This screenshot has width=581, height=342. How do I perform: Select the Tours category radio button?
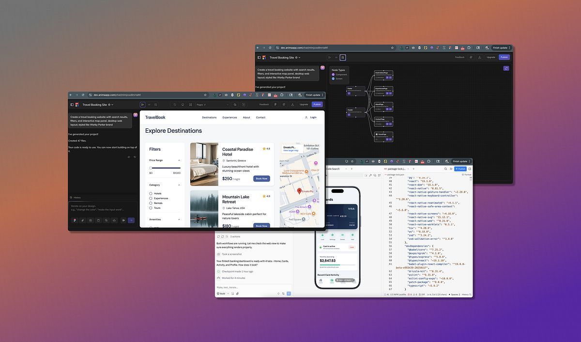click(x=151, y=208)
